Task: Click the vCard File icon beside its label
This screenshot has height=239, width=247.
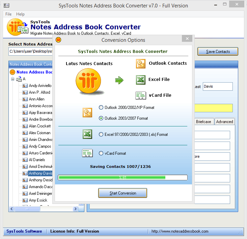Action: 140,95
